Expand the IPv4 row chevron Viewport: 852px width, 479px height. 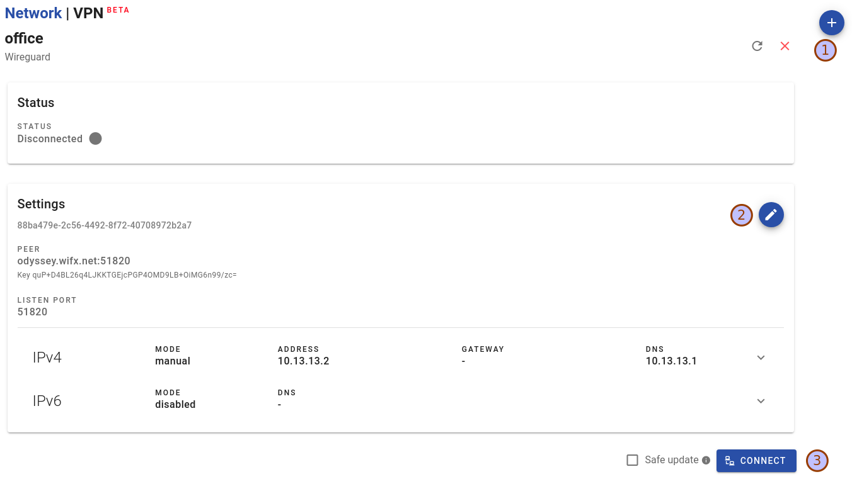point(761,358)
